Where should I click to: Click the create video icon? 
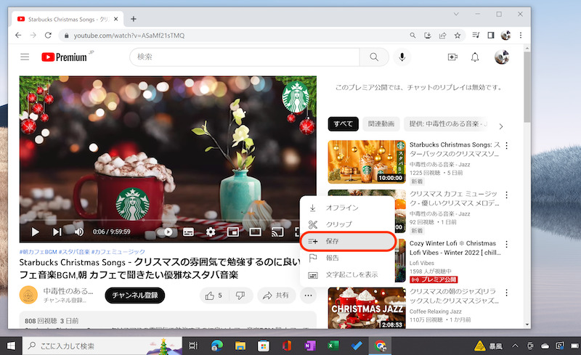(452, 57)
